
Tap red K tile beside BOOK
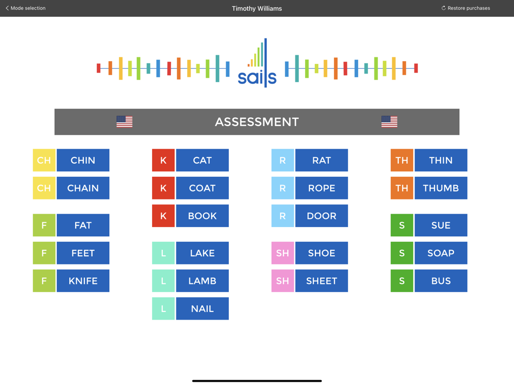[x=163, y=216]
